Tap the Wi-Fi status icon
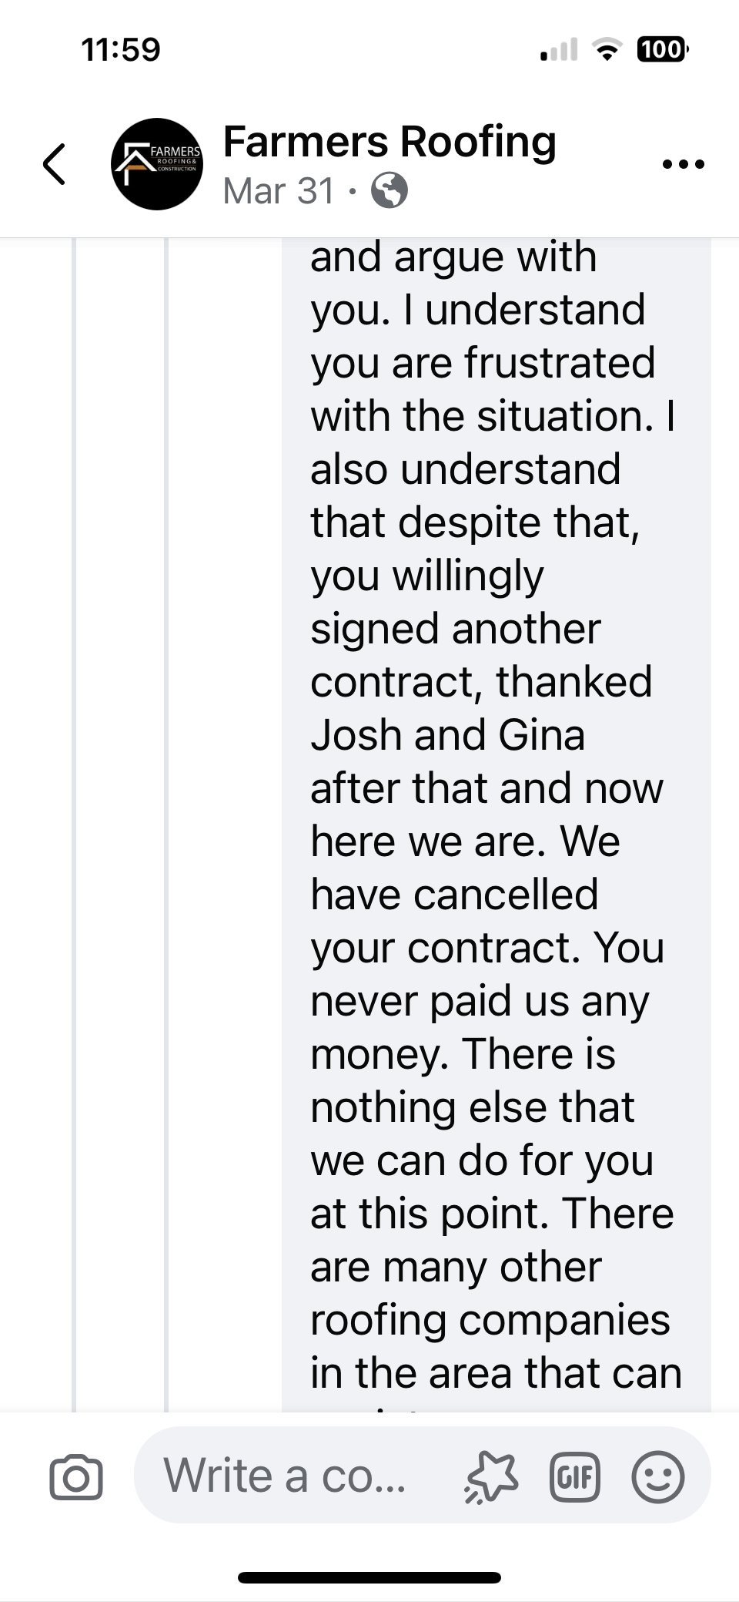This screenshot has width=739, height=1602. point(607,50)
